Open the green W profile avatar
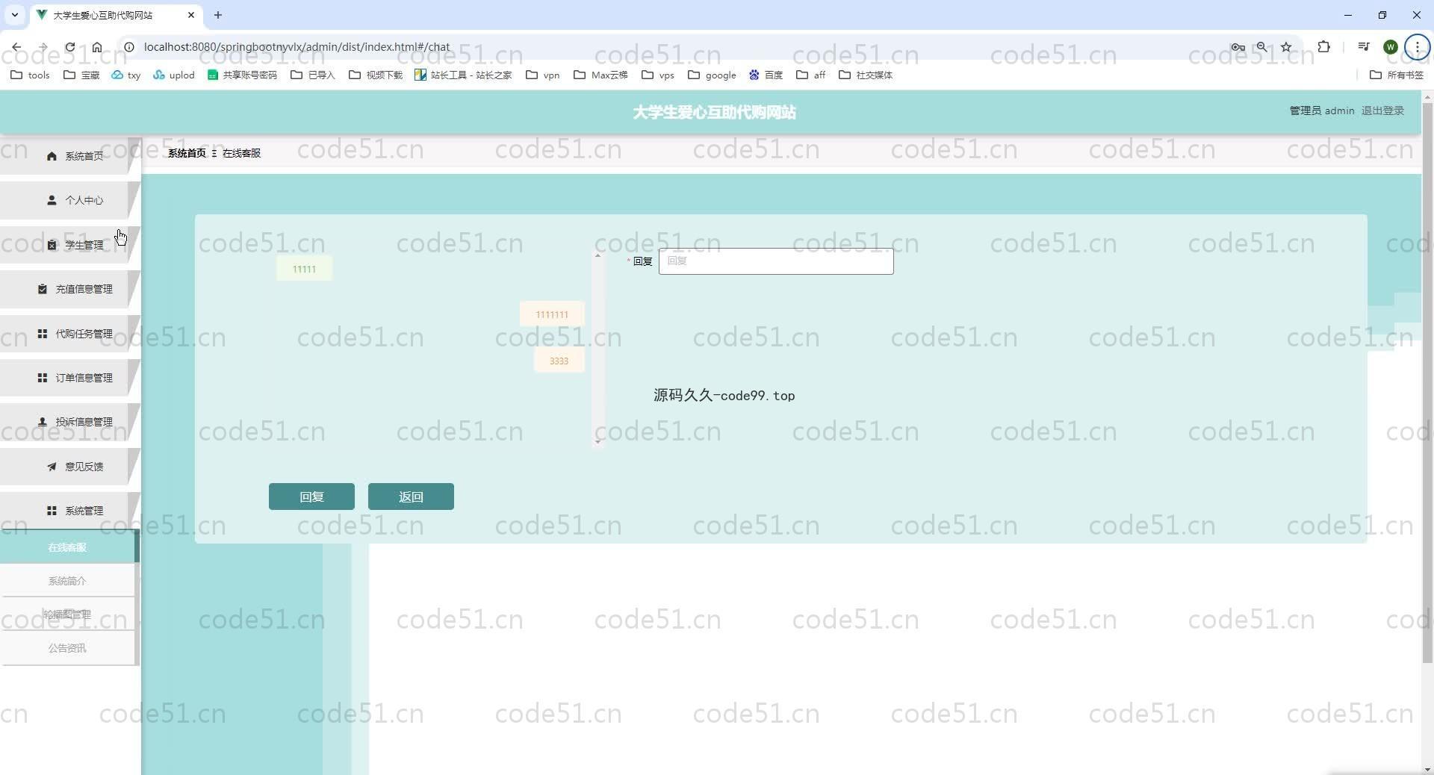 click(x=1390, y=47)
